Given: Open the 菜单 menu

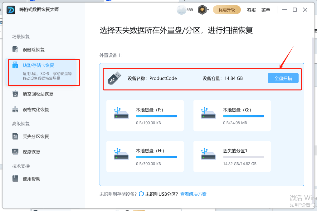Looking at the screenshot, I should 266,10.
